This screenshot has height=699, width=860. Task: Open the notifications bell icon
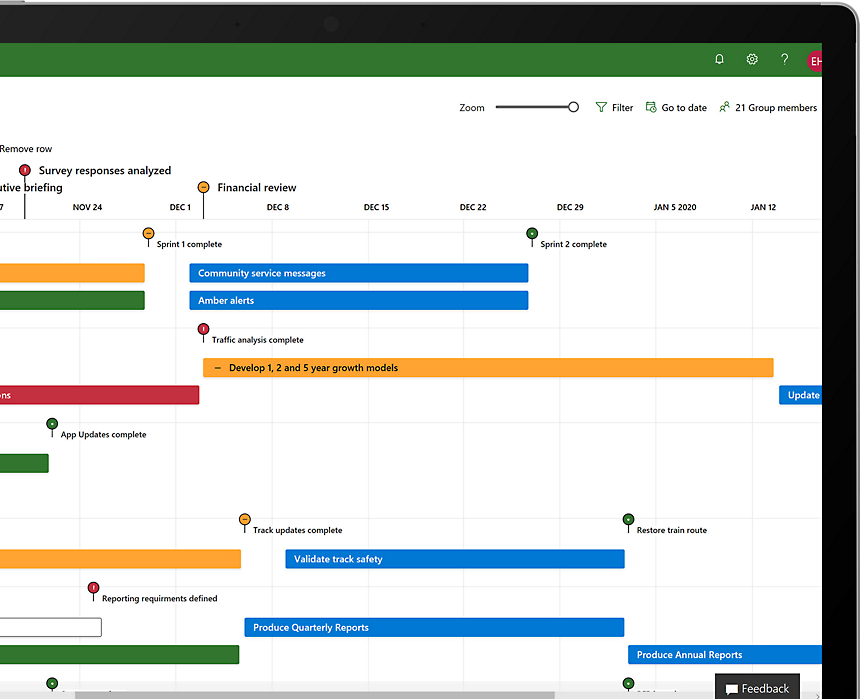(719, 60)
